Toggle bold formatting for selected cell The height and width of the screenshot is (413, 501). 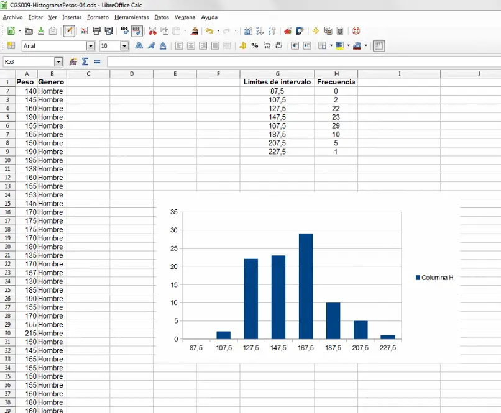point(139,45)
